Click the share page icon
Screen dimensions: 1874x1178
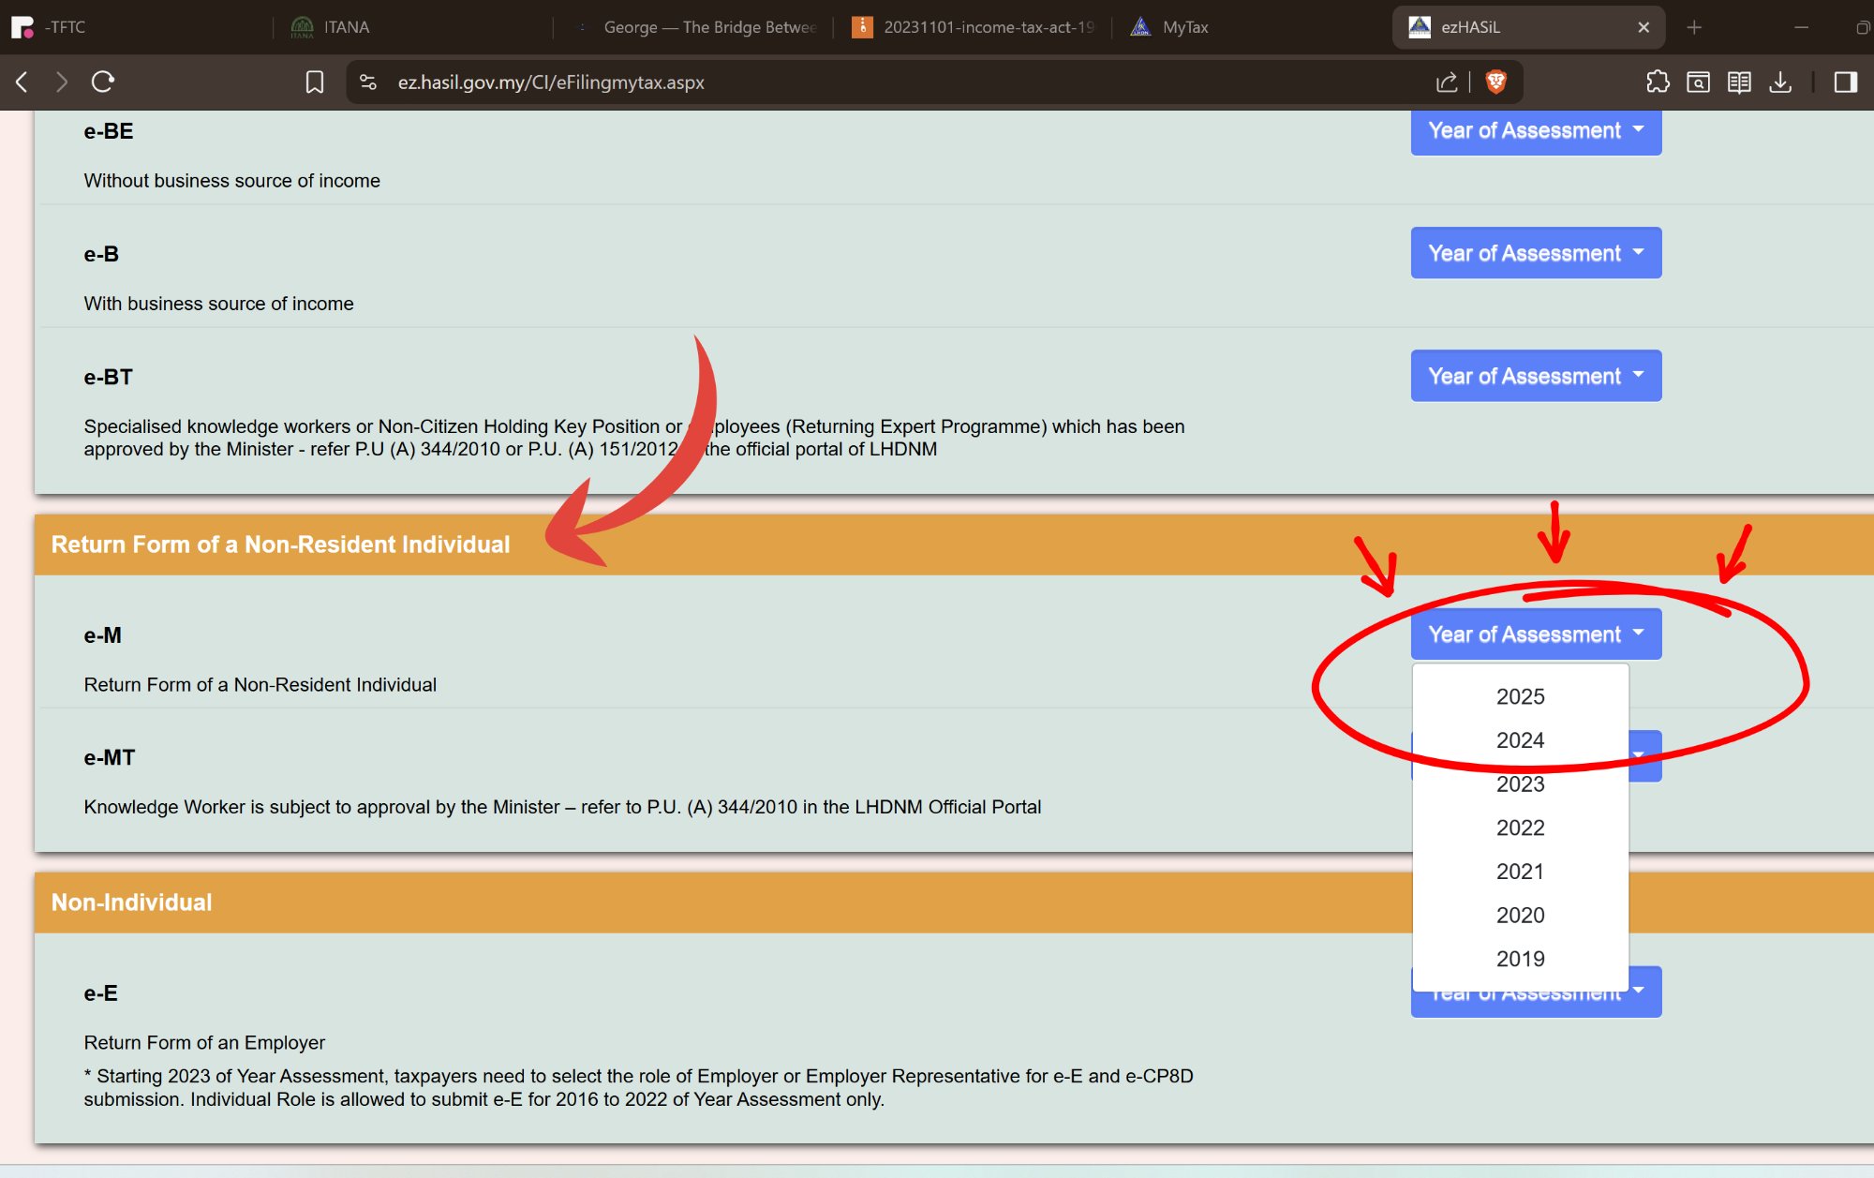coord(1447,82)
